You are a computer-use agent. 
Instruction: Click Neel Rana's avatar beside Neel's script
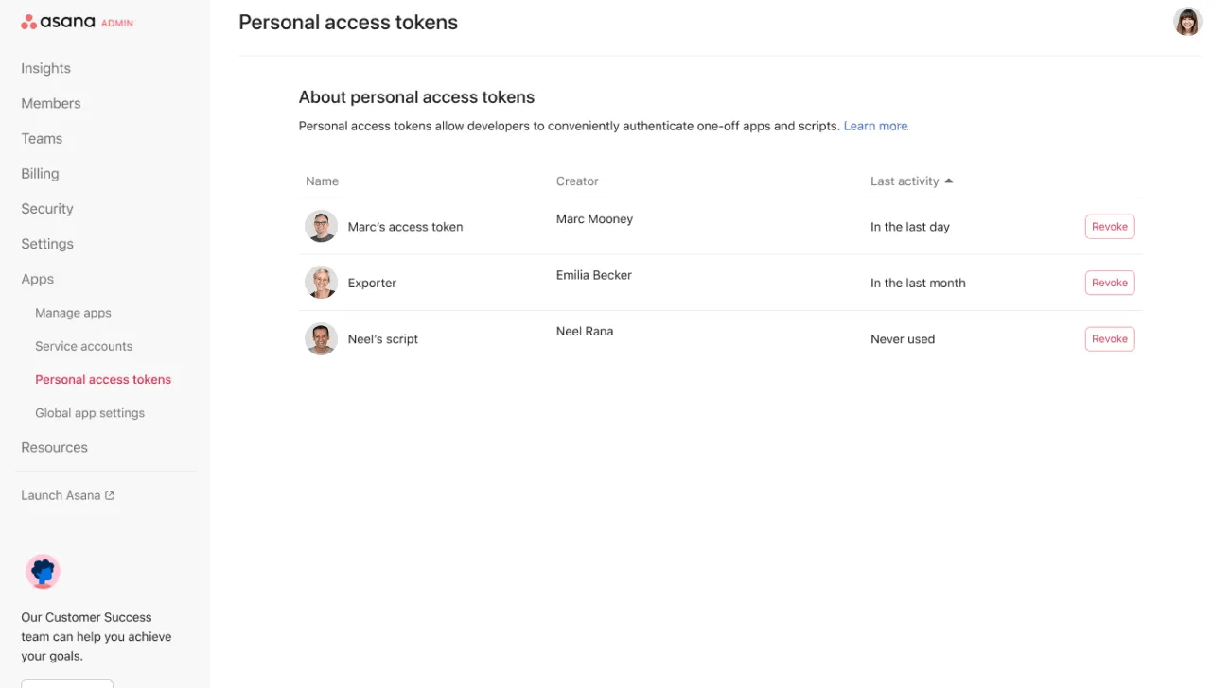(x=321, y=338)
